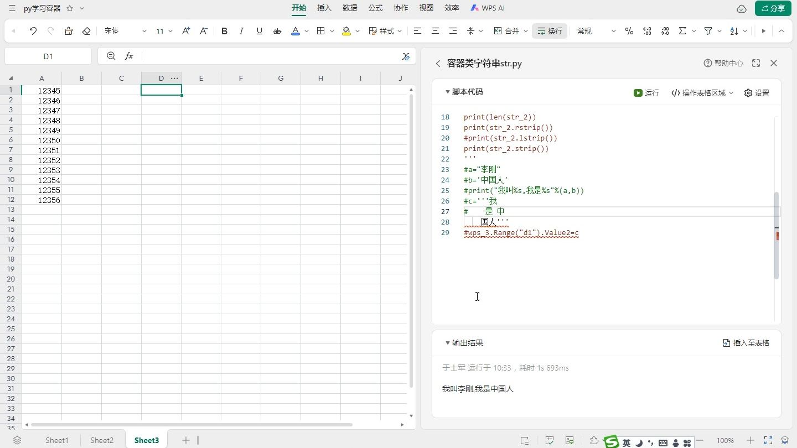Switch to the Sheet1 tab
The height and width of the screenshot is (448, 797).
click(x=57, y=440)
